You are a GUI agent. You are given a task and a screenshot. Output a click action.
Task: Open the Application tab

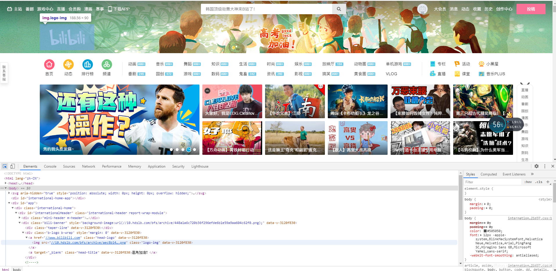coord(156,166)
